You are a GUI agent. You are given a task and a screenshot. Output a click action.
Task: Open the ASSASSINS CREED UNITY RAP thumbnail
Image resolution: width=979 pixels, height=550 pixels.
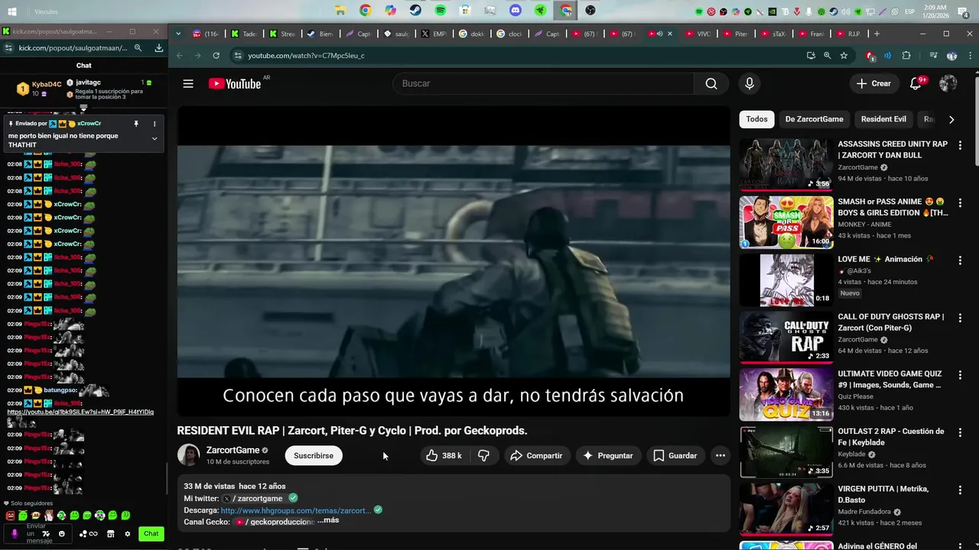tap(785, 163)
